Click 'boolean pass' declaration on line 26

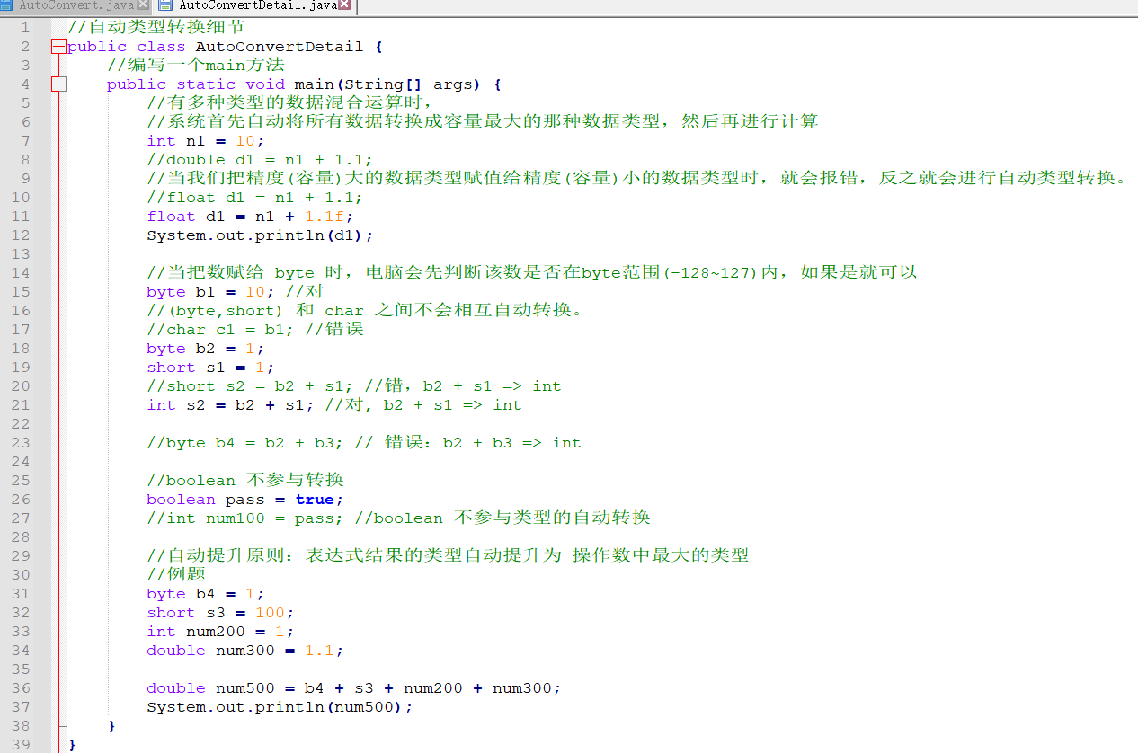[206, 500]
